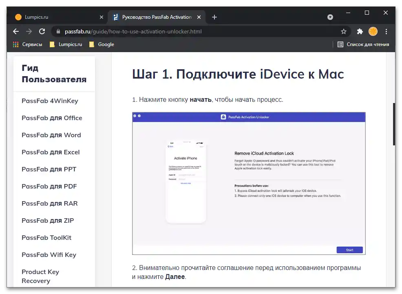
Task: Click the Гид Пользователя sidebar heading
Action: [x=54, y=74]
